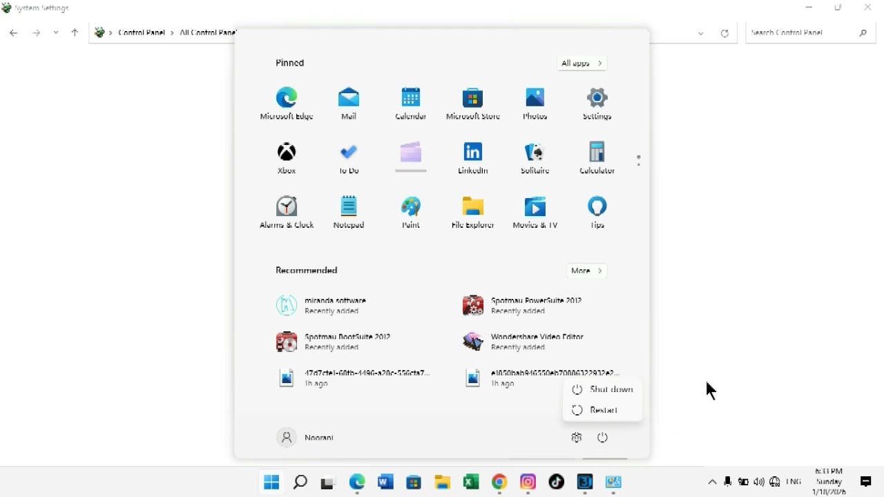Click the ENG language indicator
The width and height of the screenshot is (884, 497).
tap(794, 482)
